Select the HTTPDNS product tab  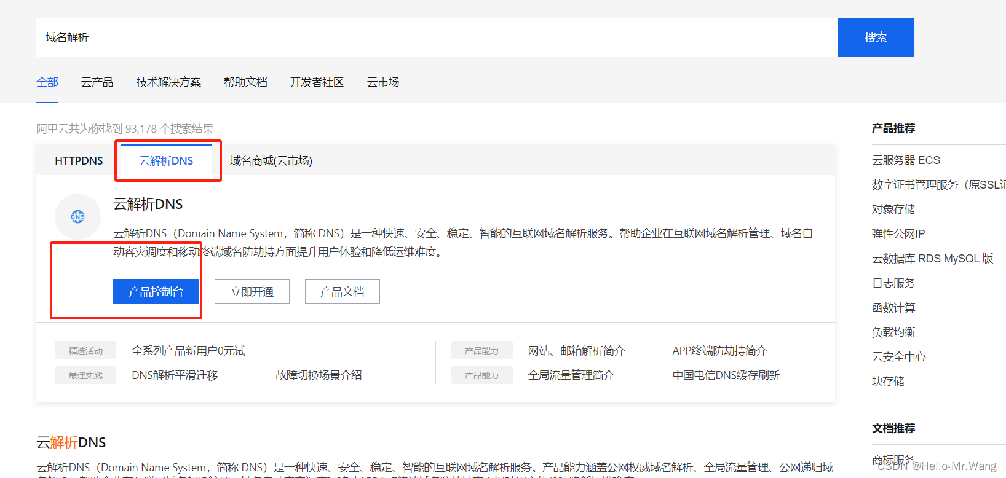click(x=79, y=160)
